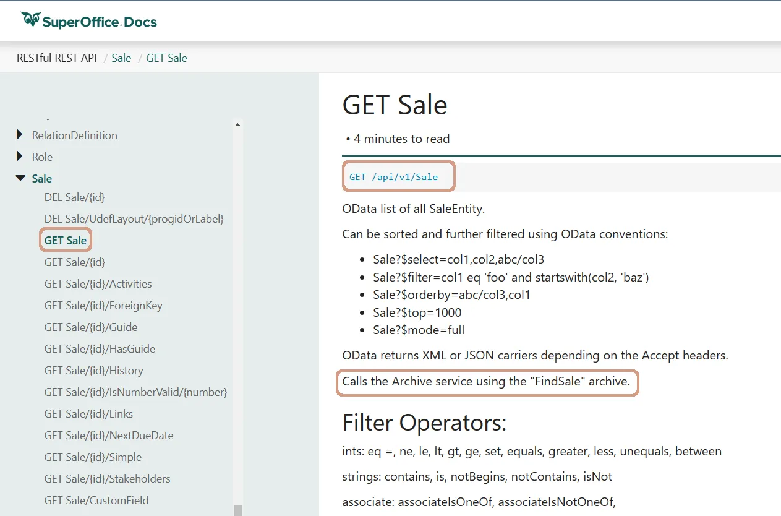Select GET Sale in navigation tree
Screen dimensions: 781x516
tap(66, 241)
